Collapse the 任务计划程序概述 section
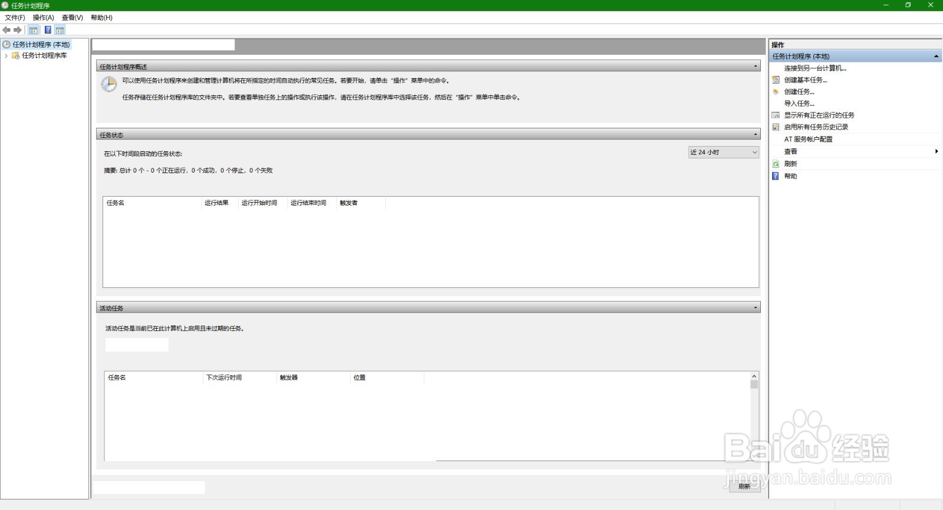 756,67
